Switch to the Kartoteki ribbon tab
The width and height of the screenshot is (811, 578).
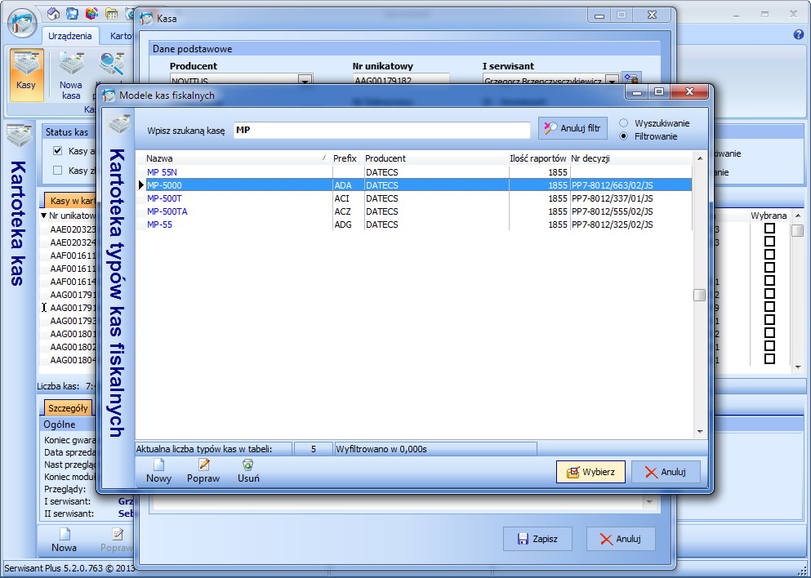click(121, 36)
